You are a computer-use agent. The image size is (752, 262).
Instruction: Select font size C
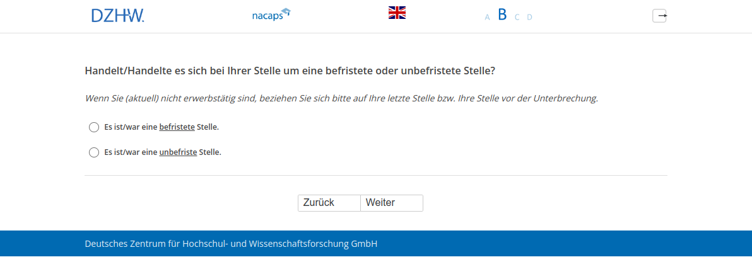[517, 18]
